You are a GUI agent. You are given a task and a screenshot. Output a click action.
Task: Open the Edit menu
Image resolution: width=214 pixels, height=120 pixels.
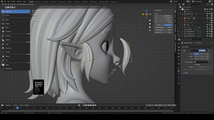tap(9, 1)
